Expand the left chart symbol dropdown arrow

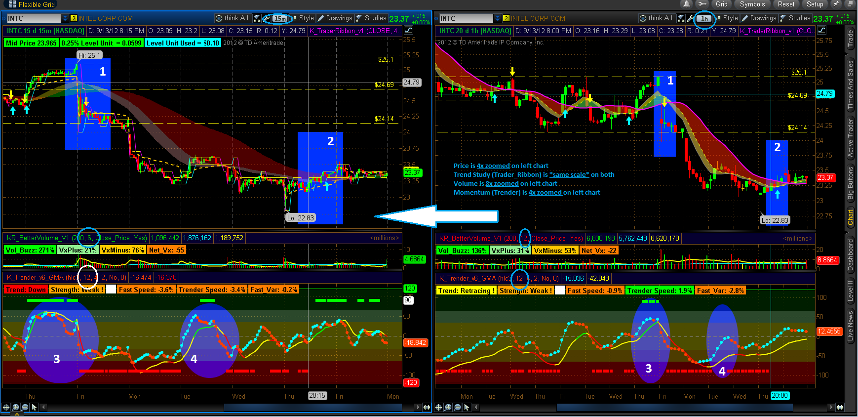[x=65, y=18]
